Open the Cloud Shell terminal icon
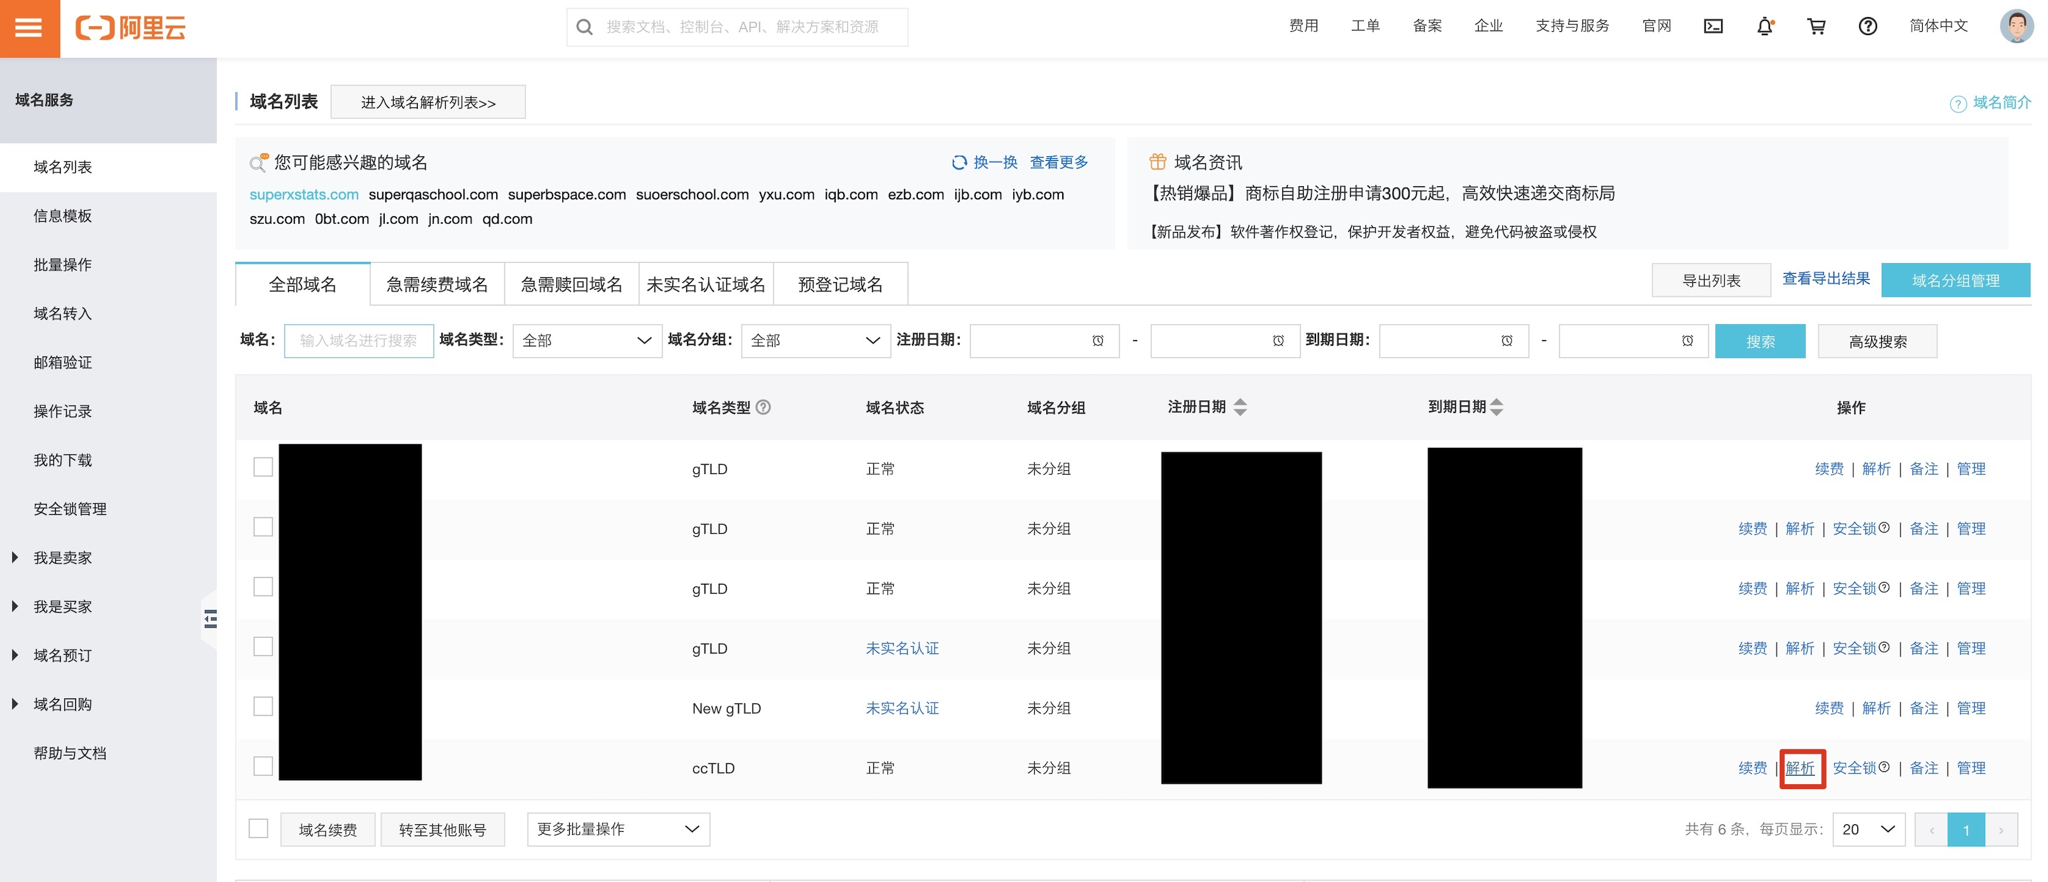 pos(1713,26)
